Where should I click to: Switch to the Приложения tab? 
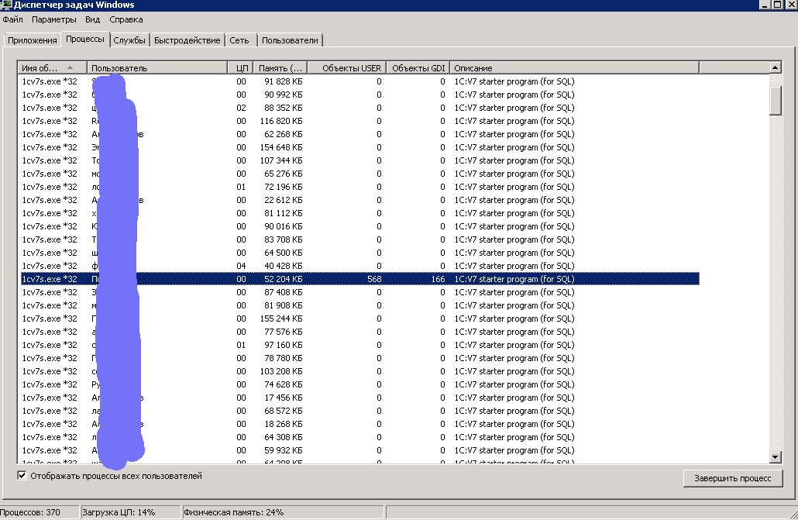[33, 40]
